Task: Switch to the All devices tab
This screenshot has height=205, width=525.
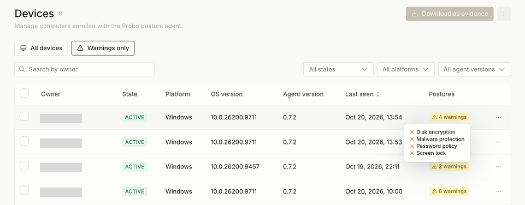Action: click(41, 48)
